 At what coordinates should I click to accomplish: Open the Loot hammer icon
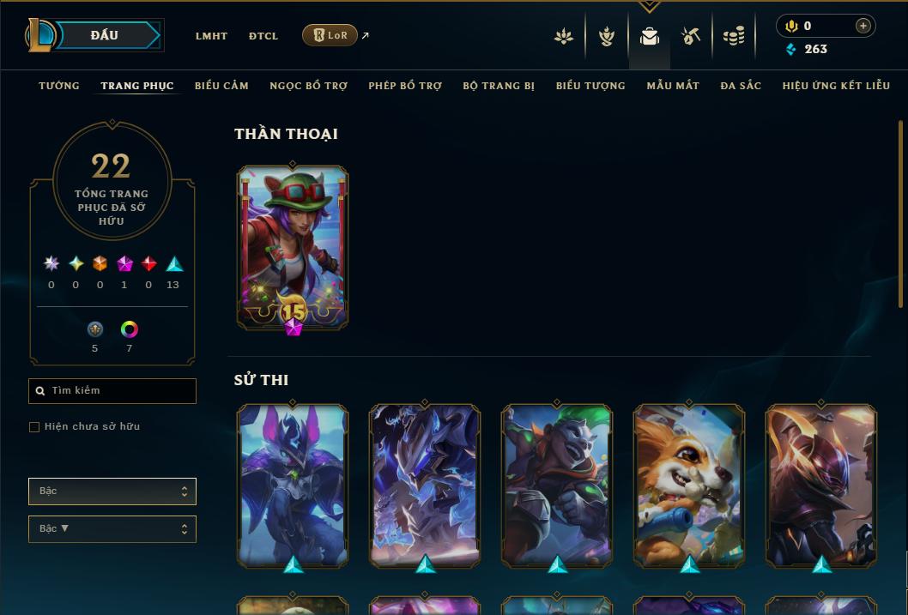[691, 36]
